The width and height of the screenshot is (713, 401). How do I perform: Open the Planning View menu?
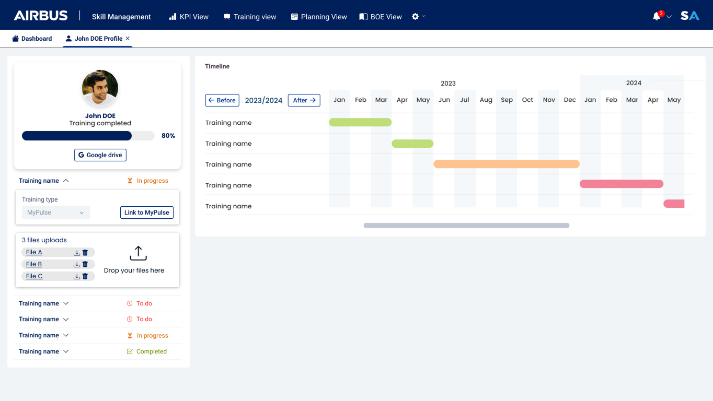tap(319, 17)
